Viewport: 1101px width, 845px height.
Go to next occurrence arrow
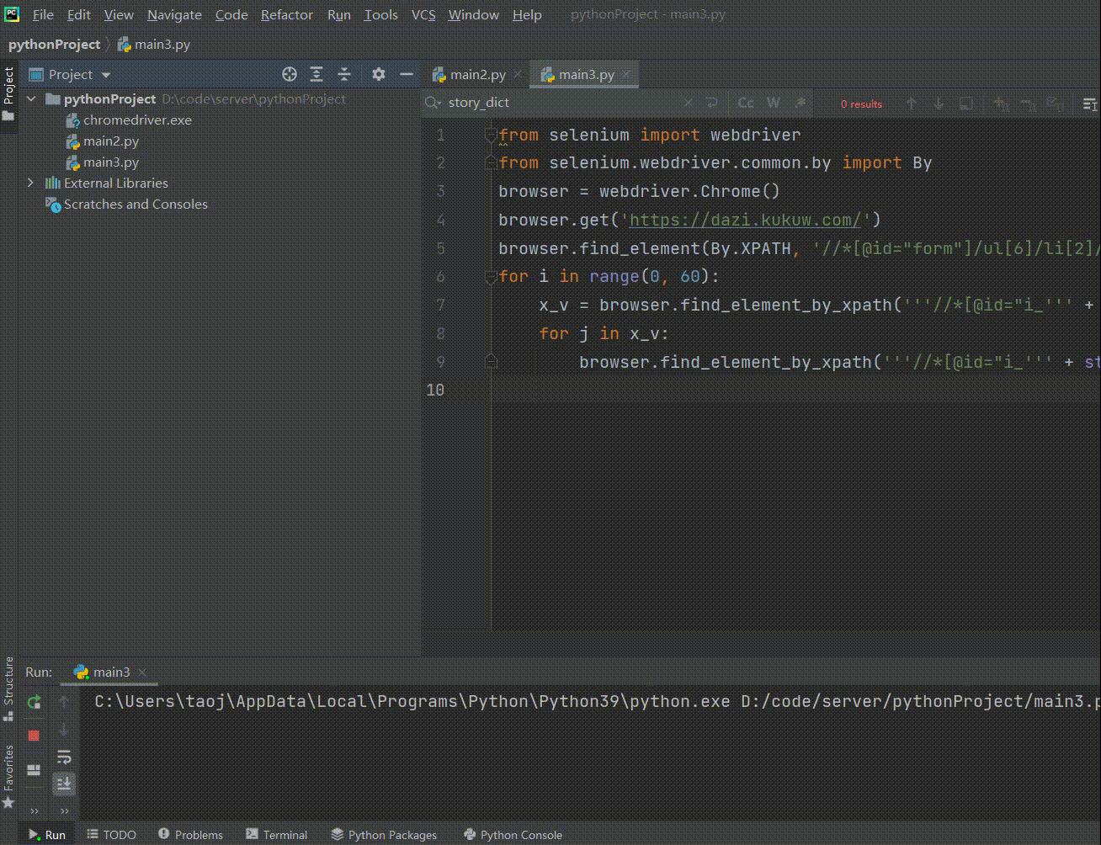(x=939, y=104)
